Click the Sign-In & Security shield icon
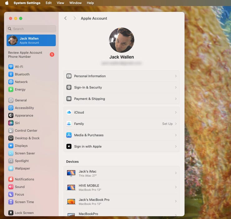Image resolution: width=231 pixels, height=219 pixels. [x=69, y=87]
